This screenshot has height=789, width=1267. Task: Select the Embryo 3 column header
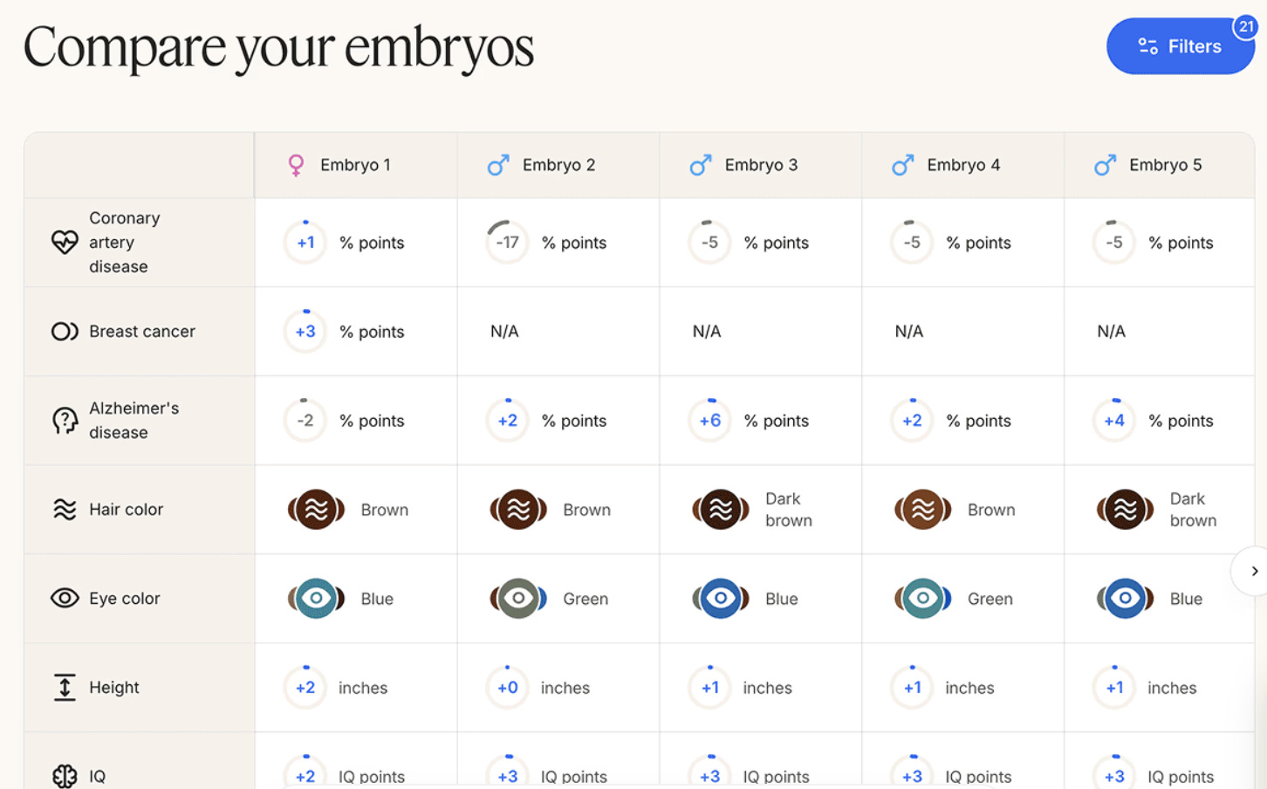coord(761,165)
